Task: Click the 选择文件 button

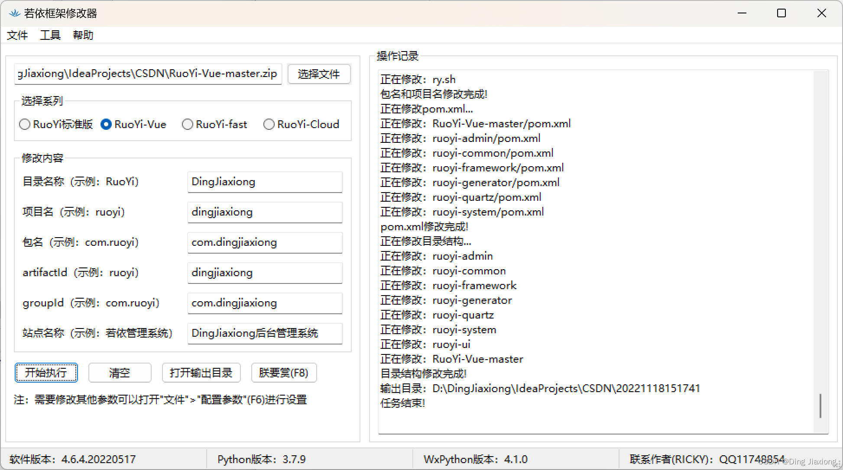Action: [x=319, y=74]
